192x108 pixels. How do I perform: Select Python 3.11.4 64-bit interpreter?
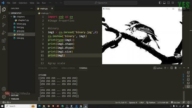coord(163,102)
